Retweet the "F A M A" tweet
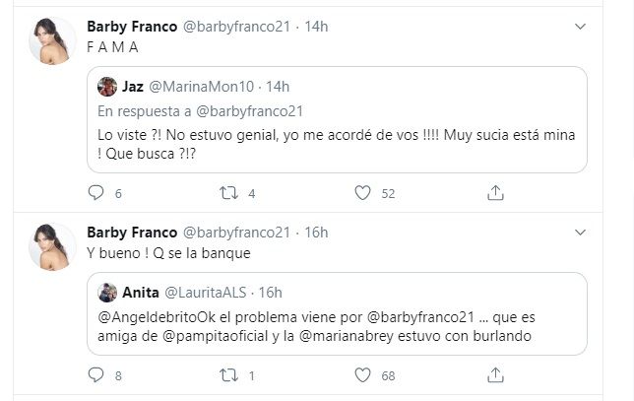The image size is (634, 401). pyautogui.click(x=228, y=193)
